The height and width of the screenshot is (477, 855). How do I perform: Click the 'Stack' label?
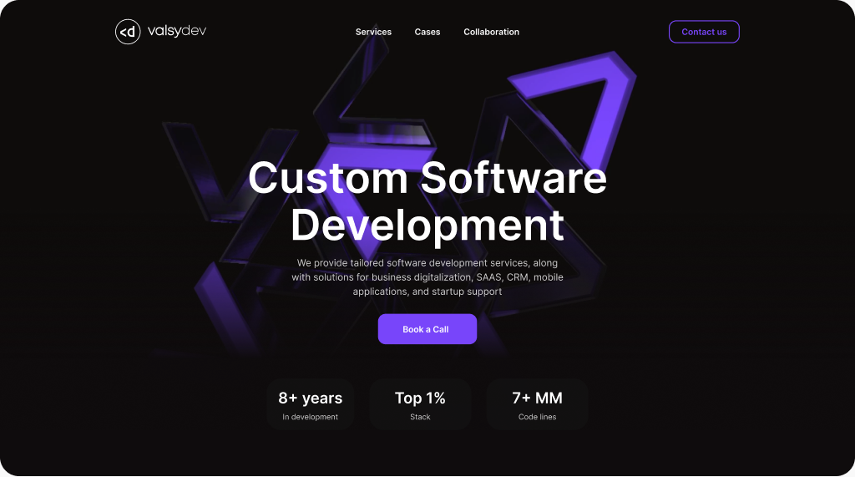point(420,417)
